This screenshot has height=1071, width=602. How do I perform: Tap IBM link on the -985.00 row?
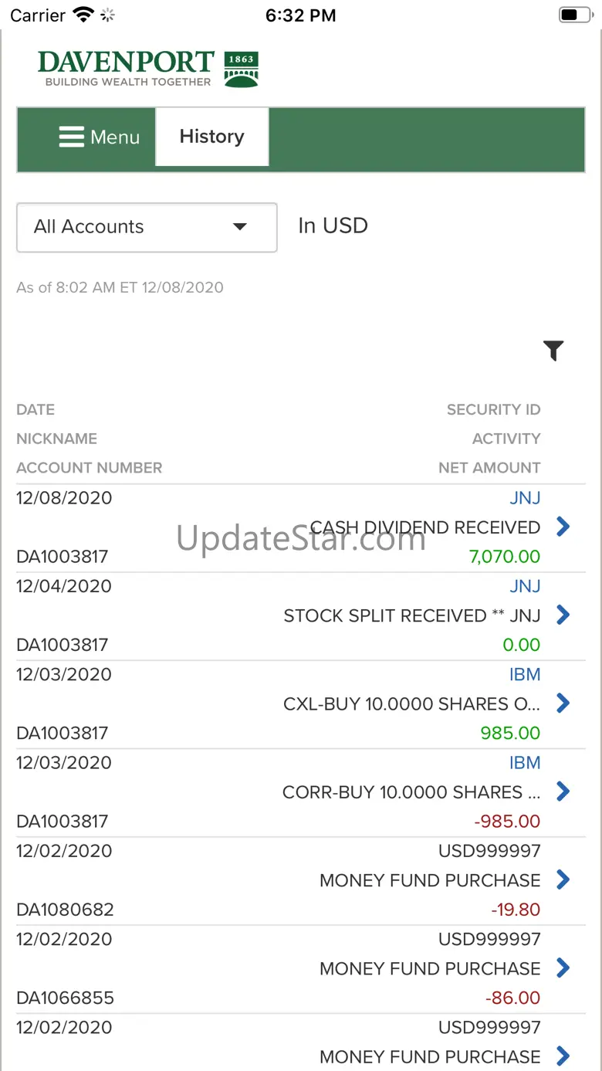click(x=525, y=762)
